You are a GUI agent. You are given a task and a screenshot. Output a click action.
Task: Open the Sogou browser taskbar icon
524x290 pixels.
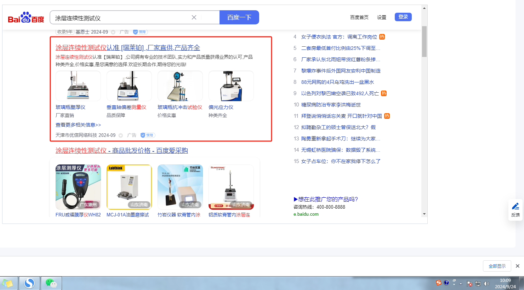(29, 283)
